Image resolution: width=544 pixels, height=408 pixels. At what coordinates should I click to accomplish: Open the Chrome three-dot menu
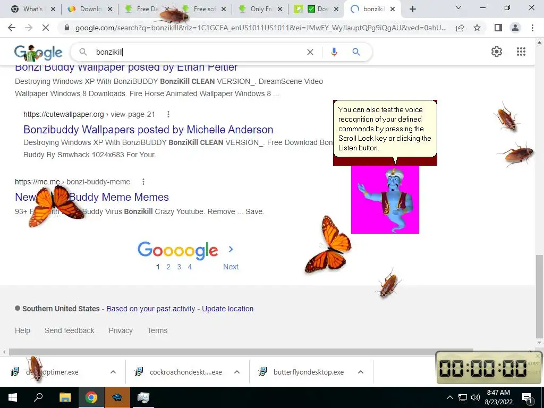pyautogui.click(x=532, y=28)
